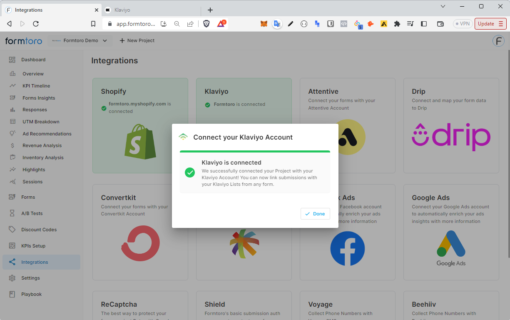This screenshot has height=320, width=510.
Task: Click the share icon in address bar
Action: pos(190,24)
